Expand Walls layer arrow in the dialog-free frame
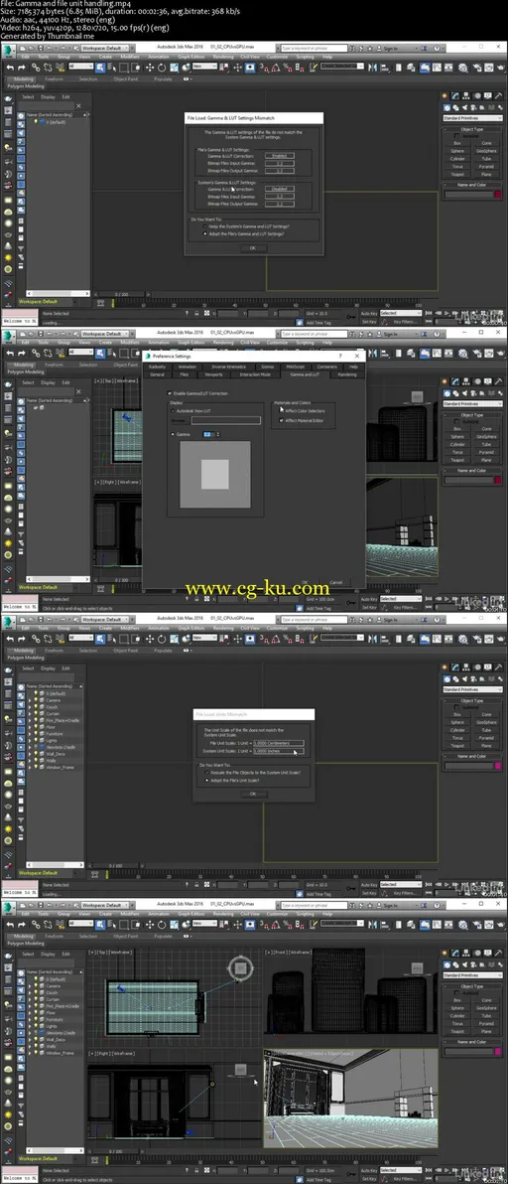Screen dimensions: 508x1184 (x=30, y=1046)
